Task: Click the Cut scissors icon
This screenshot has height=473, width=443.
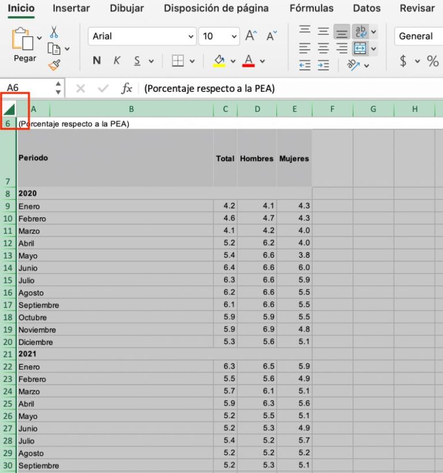Action: coord(54,32)
